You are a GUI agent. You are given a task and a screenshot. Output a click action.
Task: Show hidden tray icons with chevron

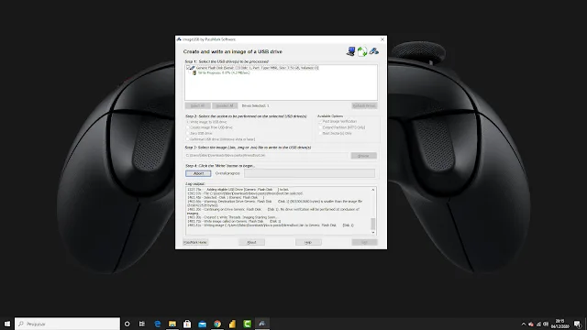pyautogui.click(x=524, y=324)
